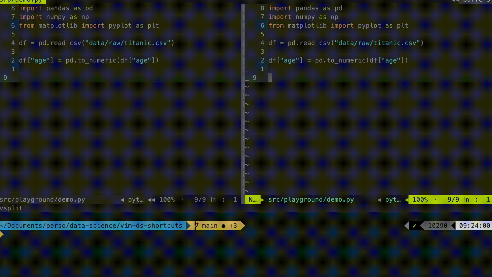Click the buffers label at top right
The height and width of the screenshot is (277, 492).
[x=476, y=1]
